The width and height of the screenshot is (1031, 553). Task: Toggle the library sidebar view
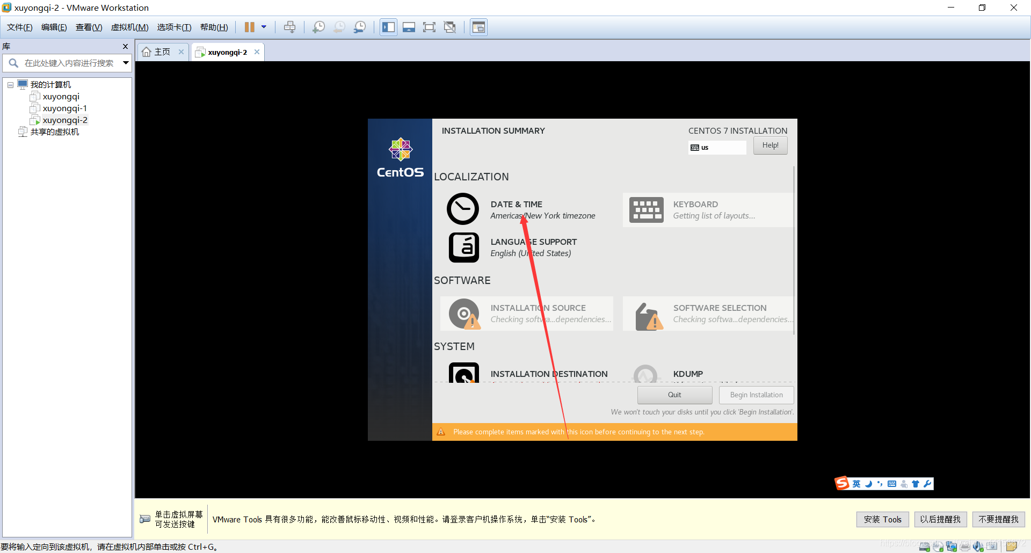coord(388,27)
